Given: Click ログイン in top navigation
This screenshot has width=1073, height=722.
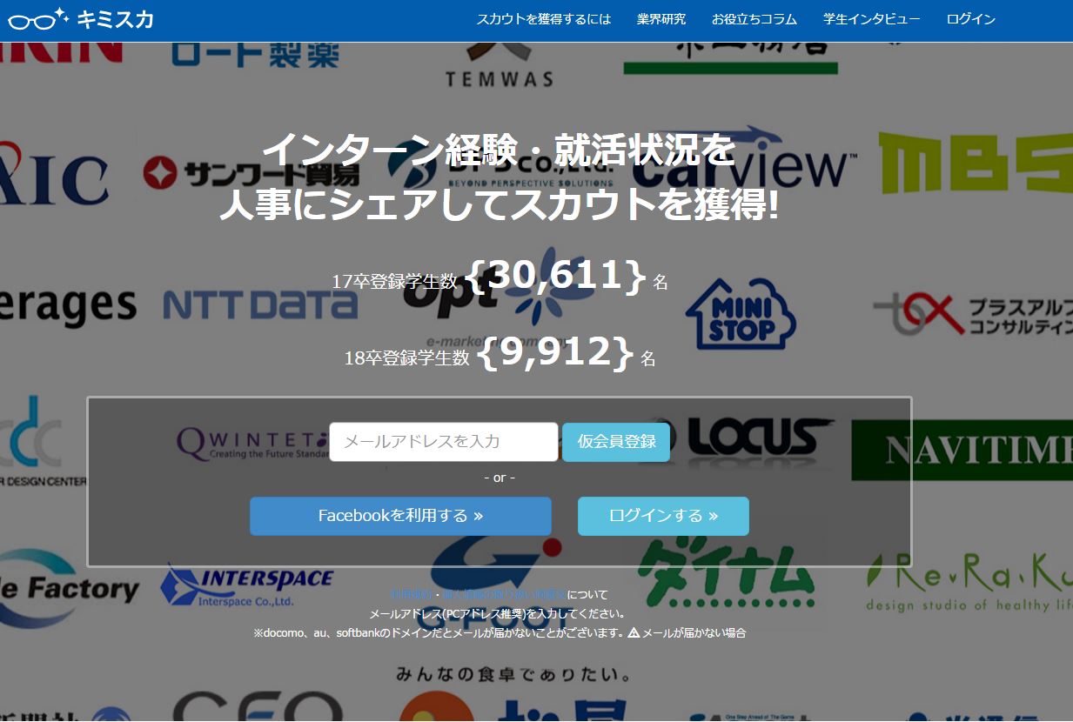Looking at the screenshot, I should coord(971,19).
